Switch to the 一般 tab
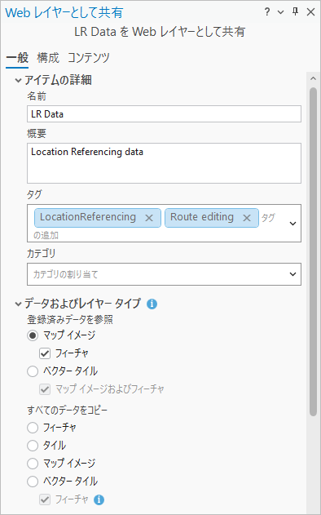Image resolution: width=321 pixels, height=515 pixels. click(x=17, y=58)
